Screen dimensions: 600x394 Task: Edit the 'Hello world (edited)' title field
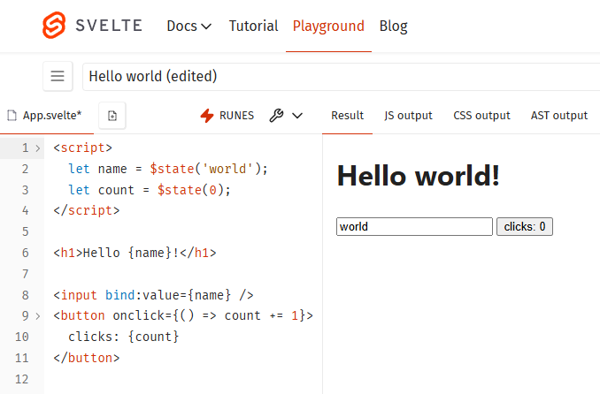pos(341,77)
